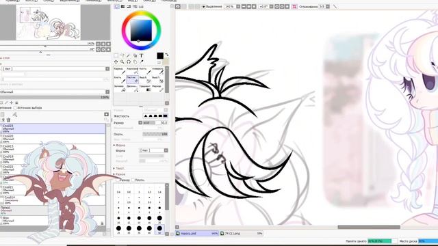
Task: Pick brush size preset 50
Action: coord(159,230)
